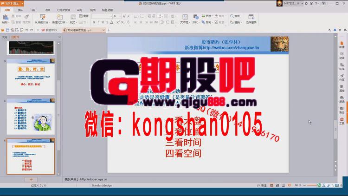Viewport: 348px width, 196px height.
Task: Toggle Notes (备注) in status bar
Action: tap(262, 185)
